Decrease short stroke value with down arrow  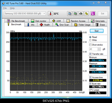coord(99,50)
